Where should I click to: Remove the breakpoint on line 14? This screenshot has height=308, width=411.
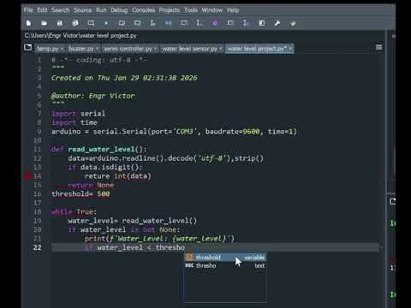pos(27,175)
